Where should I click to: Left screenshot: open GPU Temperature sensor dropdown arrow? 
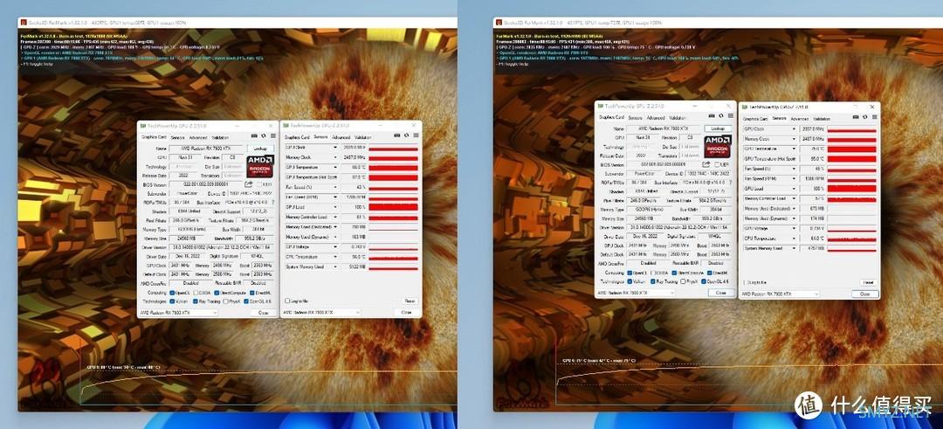(335, 167)
